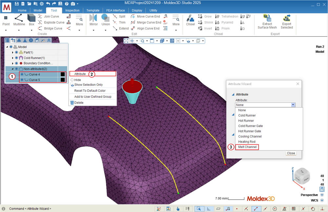The width and height of the screenshot is (328, 212).
Task: Open the Perspective view dropdown
Action: 322,195
